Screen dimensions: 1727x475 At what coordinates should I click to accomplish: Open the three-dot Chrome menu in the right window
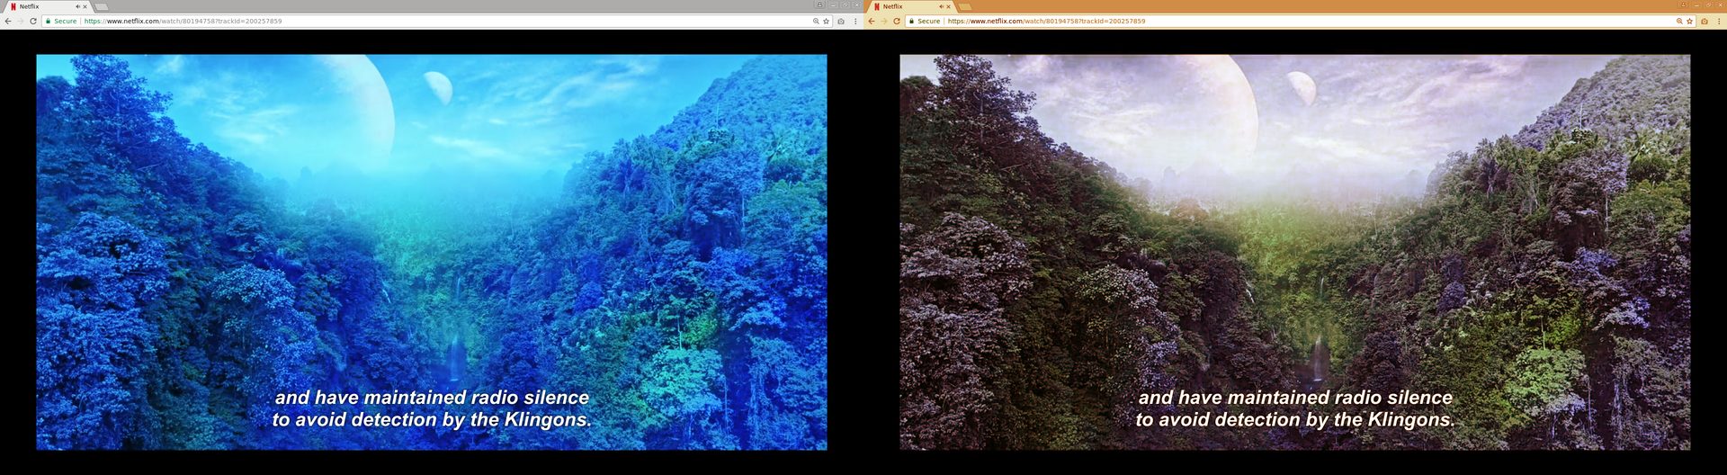pyautogui.click(x=1719, y=21)
